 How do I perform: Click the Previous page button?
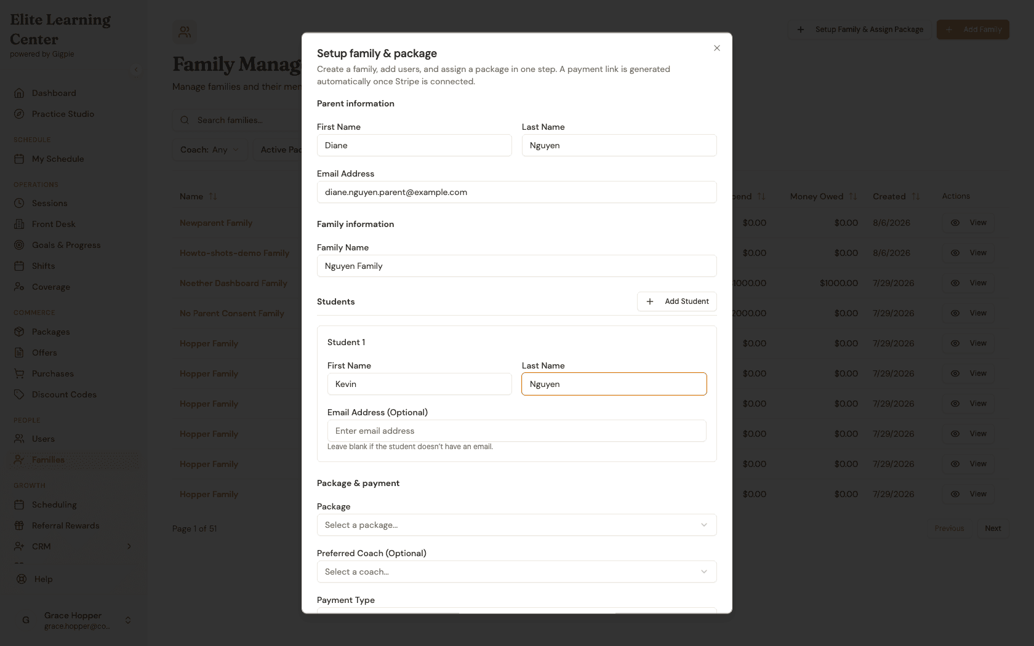tap(950, 528)
